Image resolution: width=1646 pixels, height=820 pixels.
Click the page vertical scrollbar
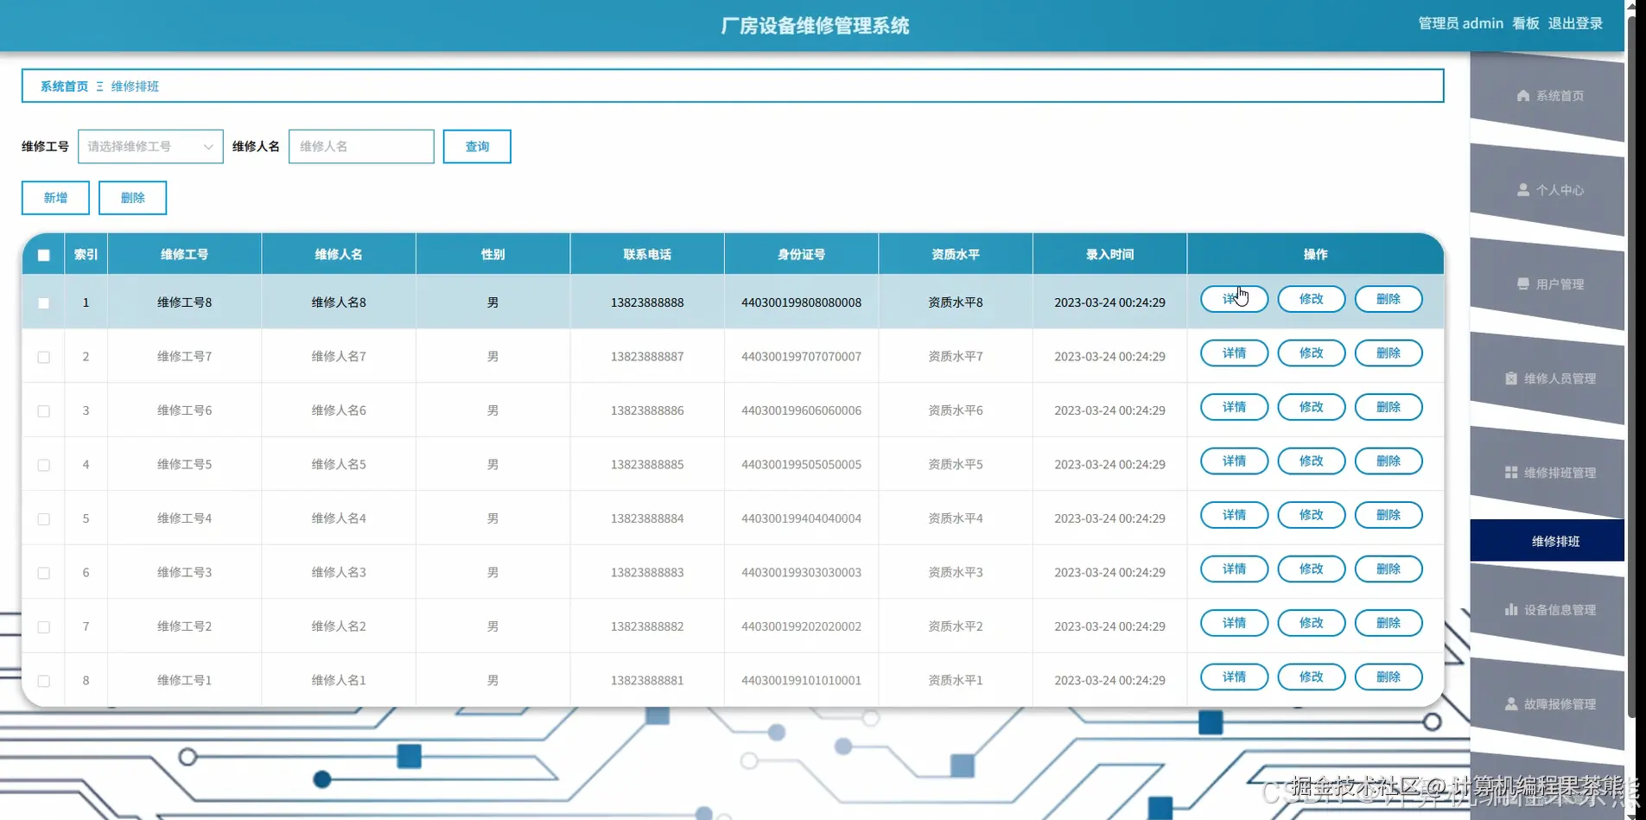pos(1631,367)
